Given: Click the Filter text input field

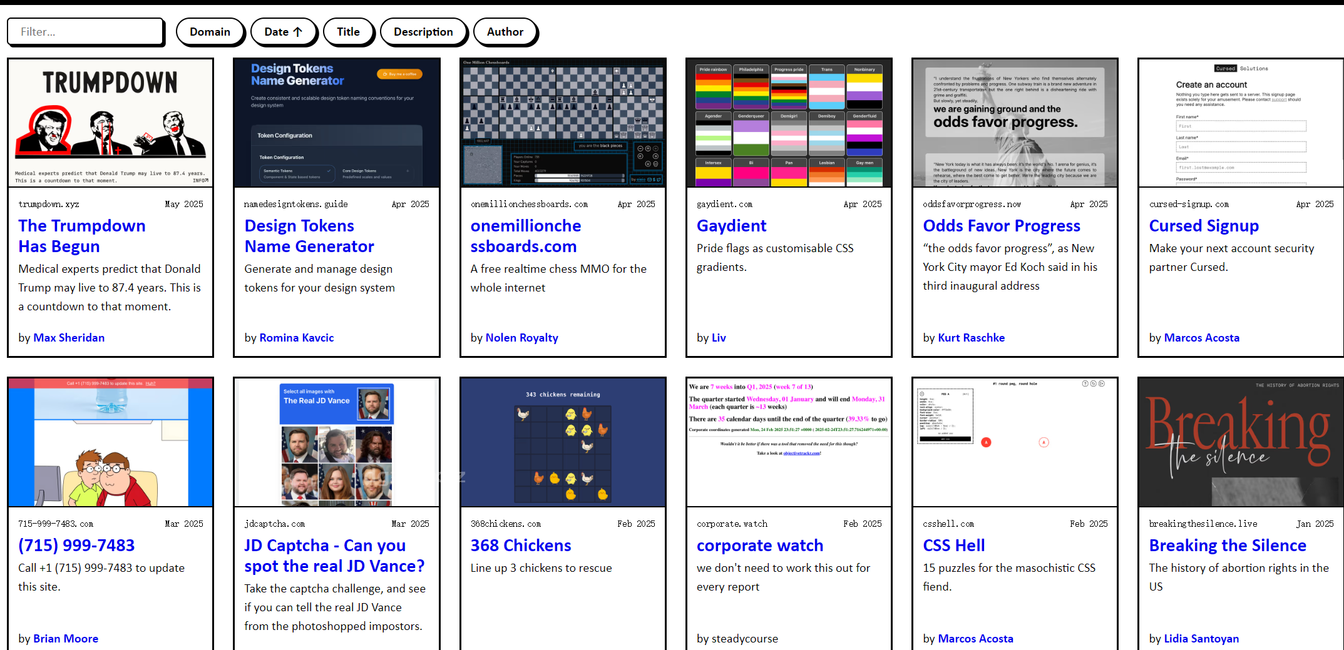Looking at the screenshot, I should (86, 32).
